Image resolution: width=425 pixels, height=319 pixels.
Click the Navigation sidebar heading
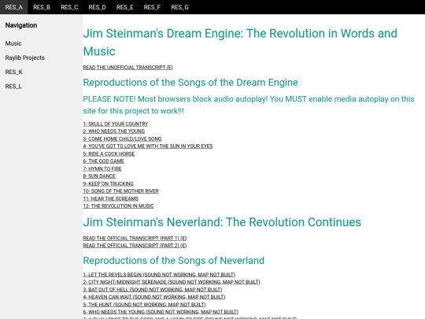click(21, 25)
